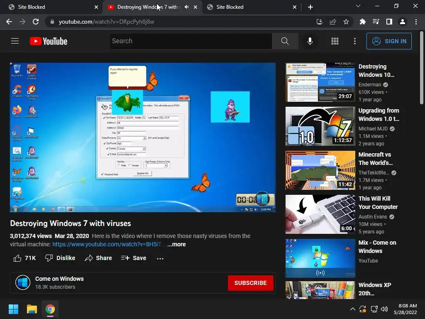View site info via the padlock icon
This screenshot has width=425, height=319.
[52, 22]
